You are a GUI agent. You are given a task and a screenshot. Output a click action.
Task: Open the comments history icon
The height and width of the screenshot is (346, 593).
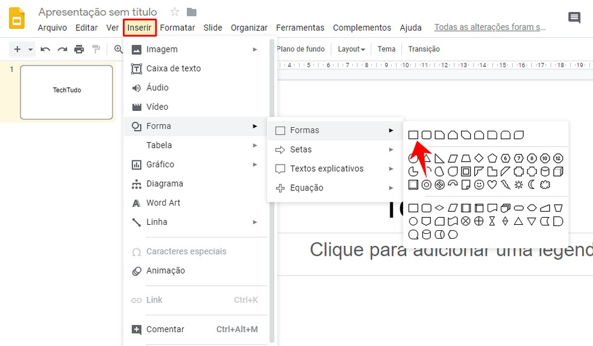[574, 17]
